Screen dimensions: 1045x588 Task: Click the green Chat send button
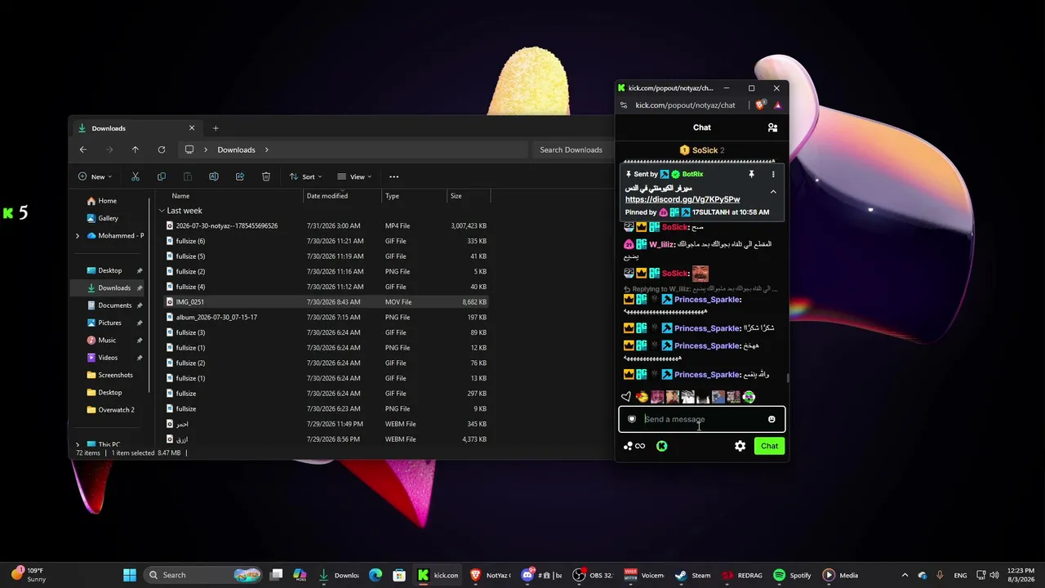coord(769,446)
